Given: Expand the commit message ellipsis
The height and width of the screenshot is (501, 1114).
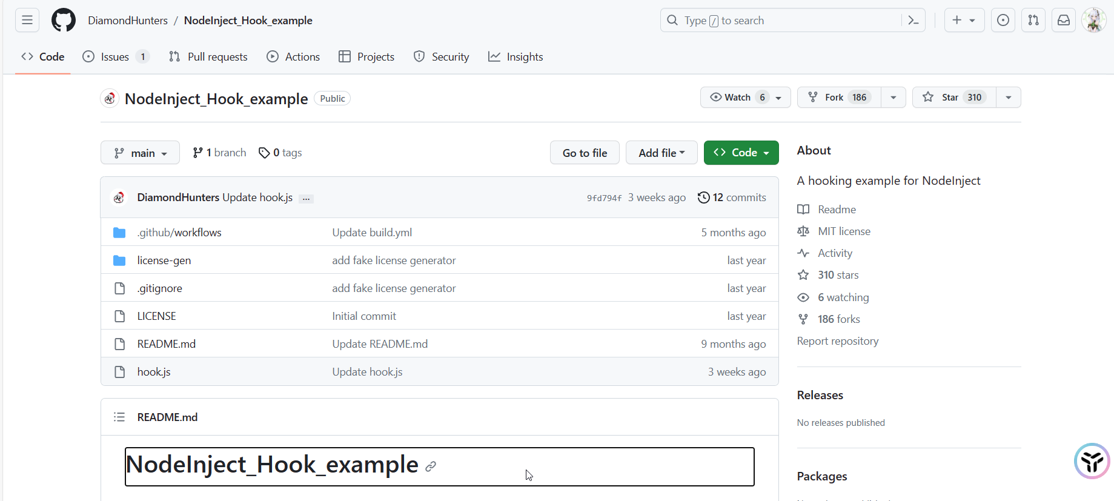Looking at the screenshot, I should (307, 198).
